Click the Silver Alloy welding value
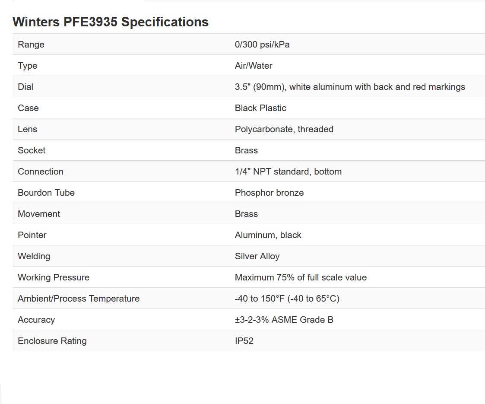The image size is (485, 404). pos(257,256)
